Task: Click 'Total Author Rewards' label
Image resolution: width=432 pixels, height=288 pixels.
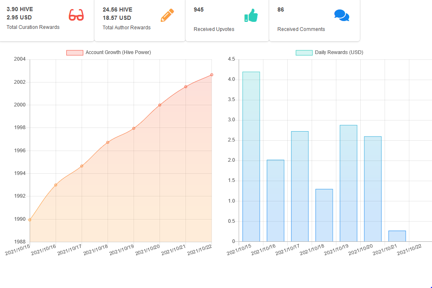Action: click(127, 28)
